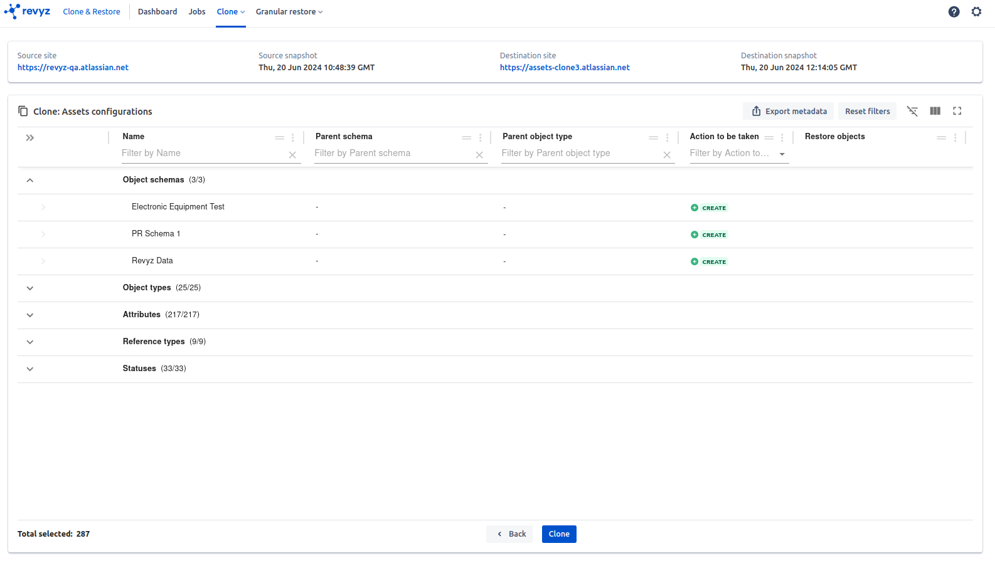Open the Name column options menu
Screen dimensions: 995x563
tap(292, 138)
